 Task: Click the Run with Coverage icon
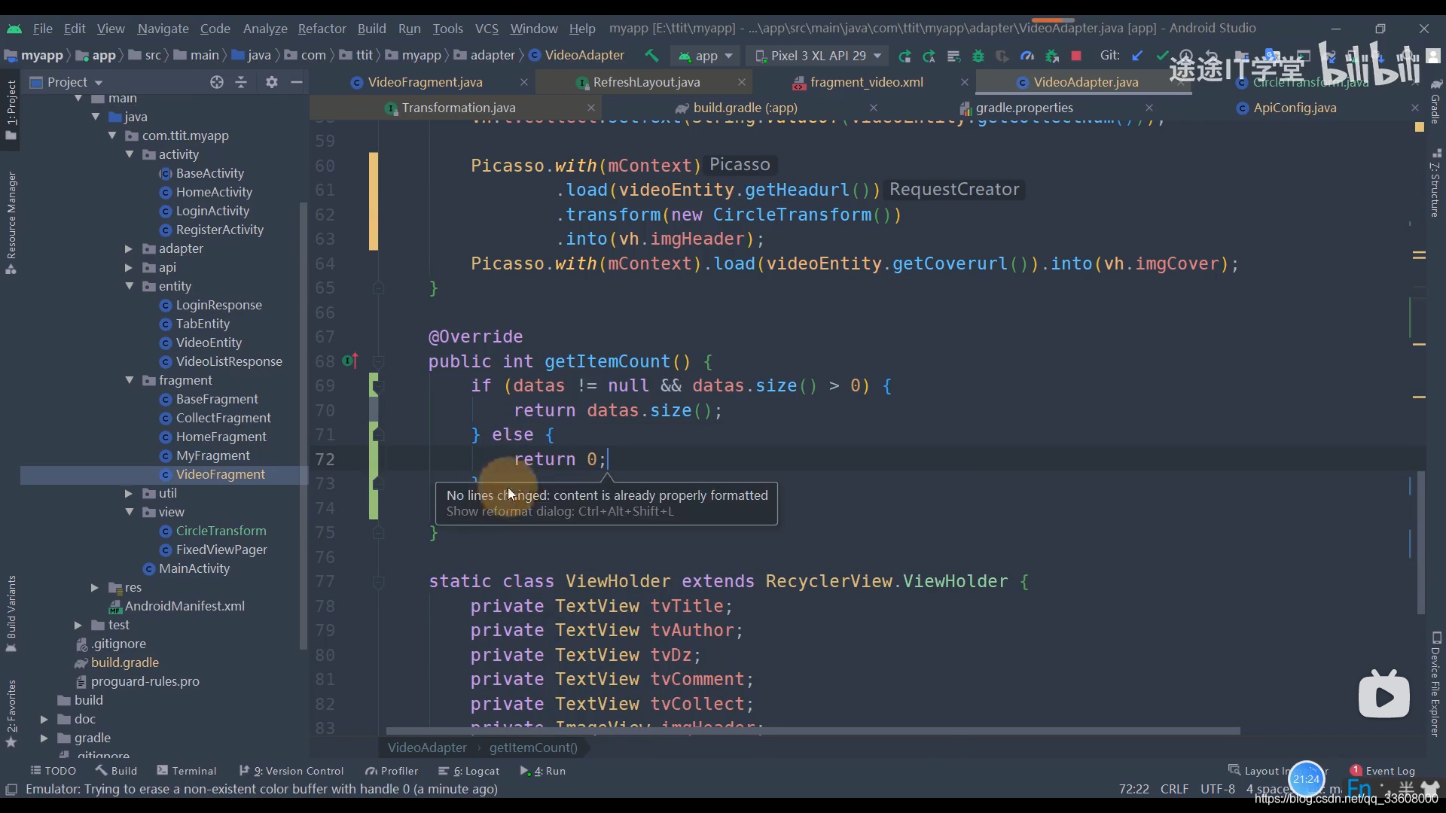(x=1002, y=56)
